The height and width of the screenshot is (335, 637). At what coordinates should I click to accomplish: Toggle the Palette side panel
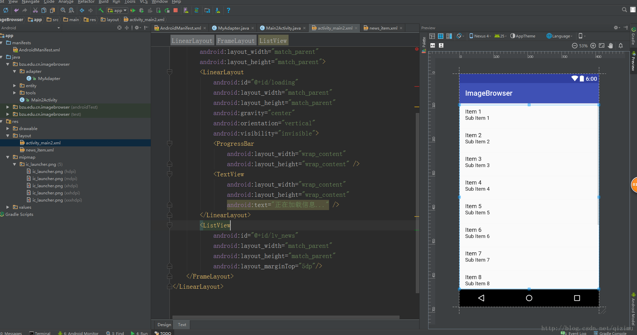(x=424, y=44)
